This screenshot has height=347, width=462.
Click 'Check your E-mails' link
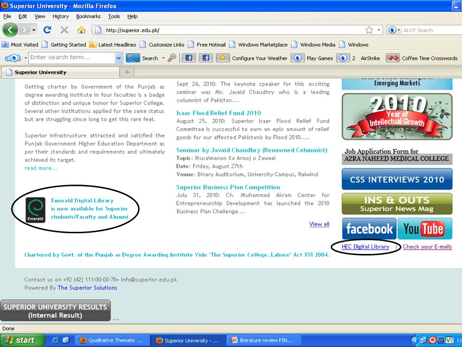point(427,247)
